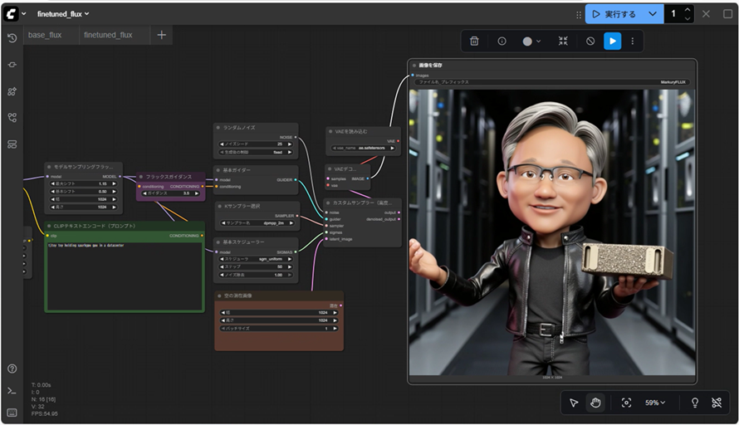Collapse the 画像を保存 node via its dot
Screen dimensions: 739x425
click(x=414, y=65)
